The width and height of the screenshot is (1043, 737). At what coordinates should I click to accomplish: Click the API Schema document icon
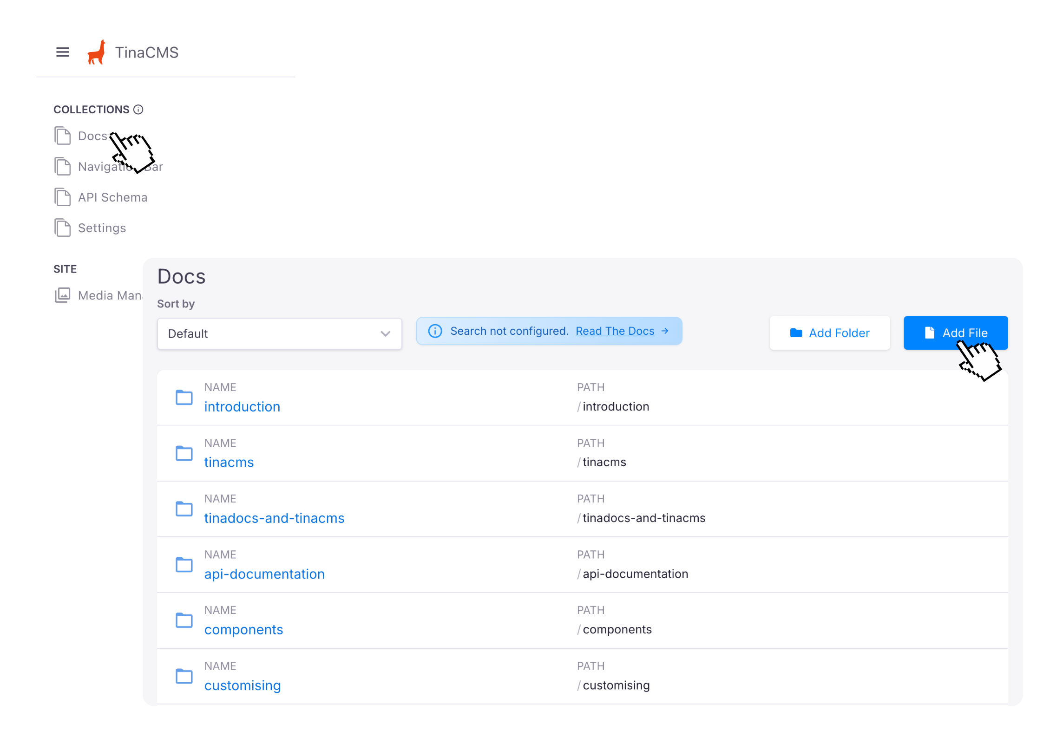(63, 197)
